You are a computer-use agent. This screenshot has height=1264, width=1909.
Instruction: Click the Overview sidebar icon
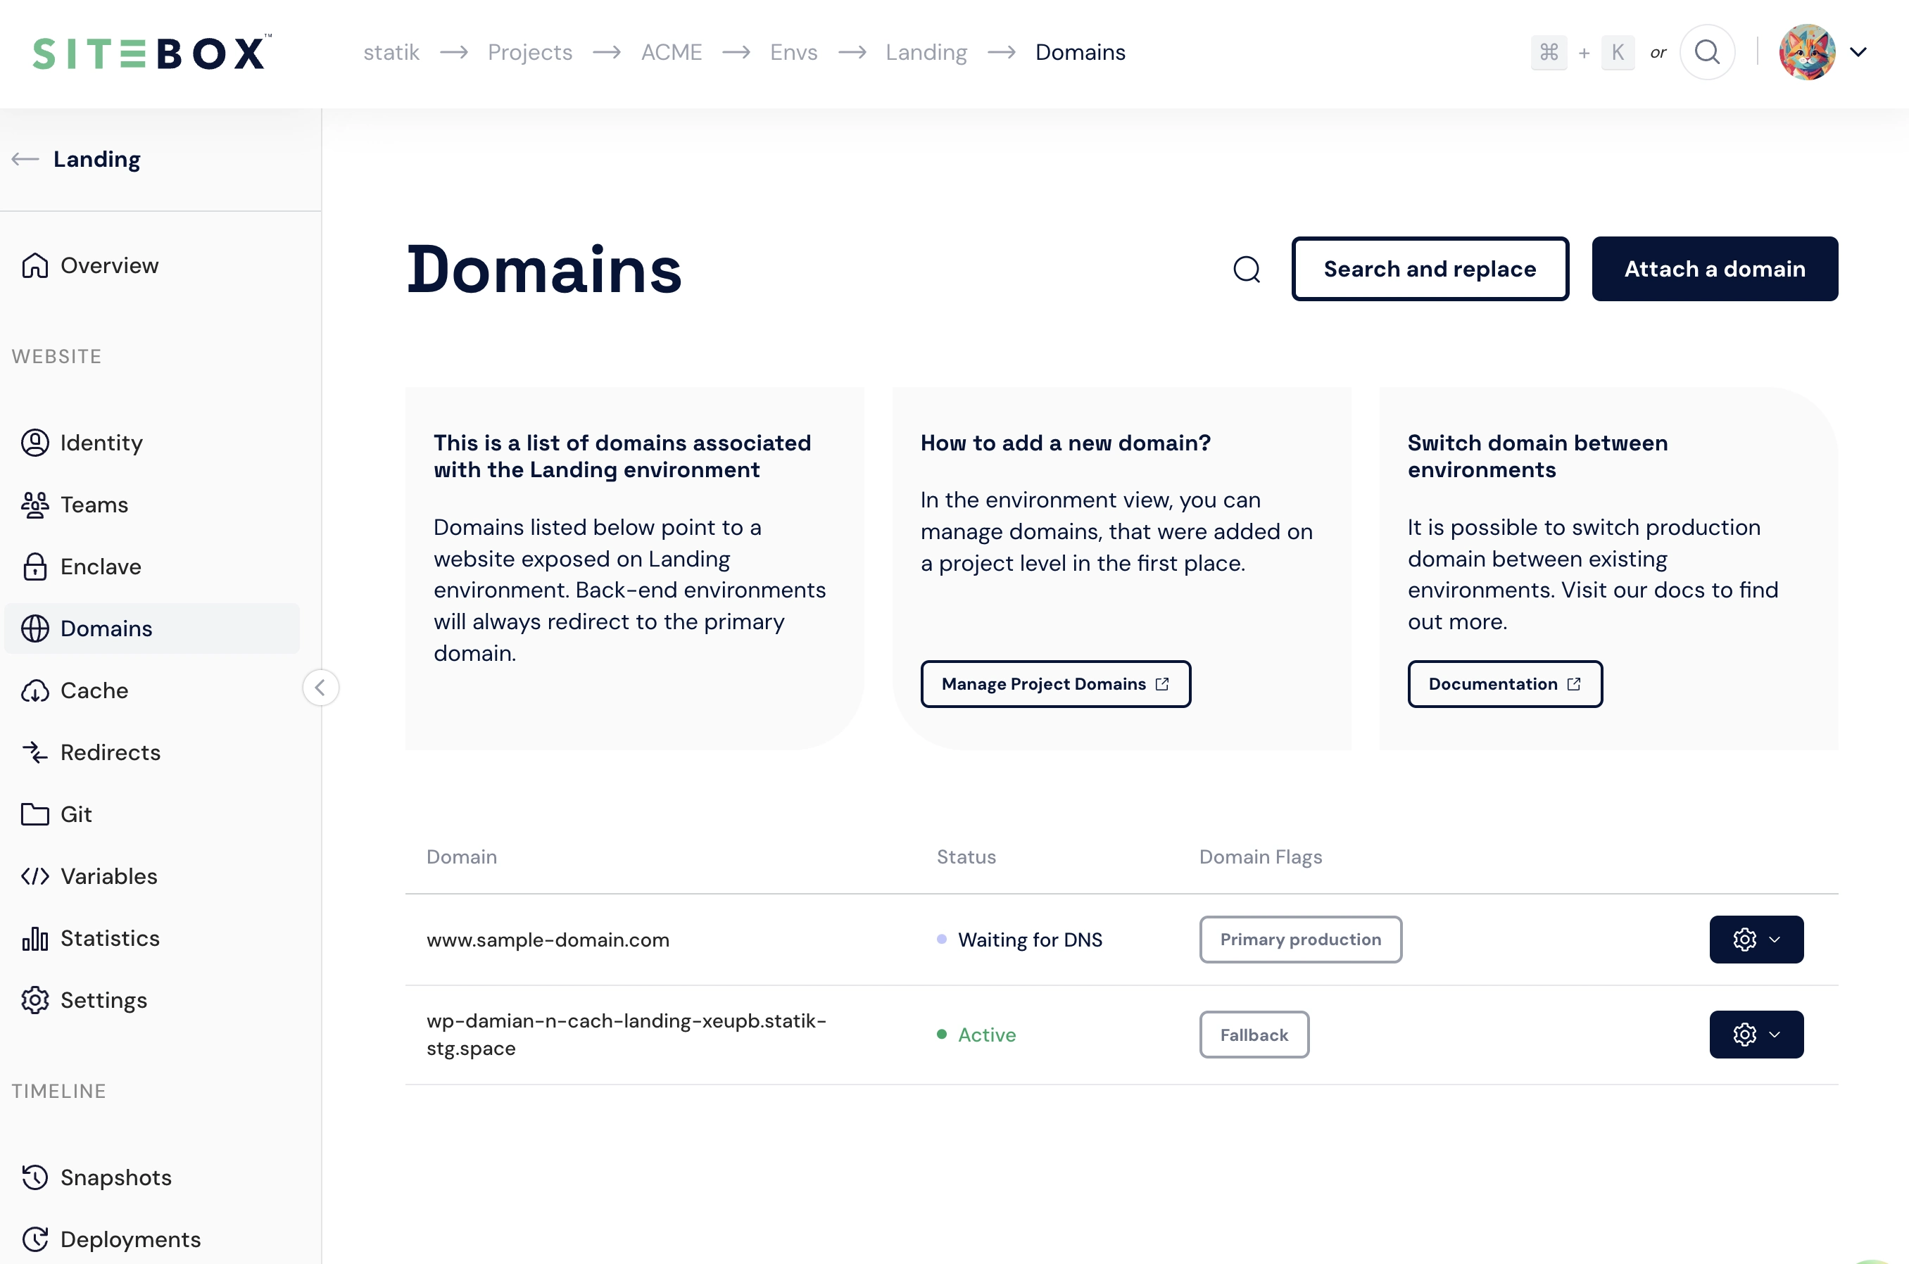coord(34,265)
